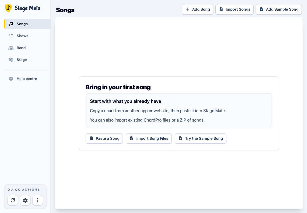Click the question mark Help centre icon

[11, 79]
